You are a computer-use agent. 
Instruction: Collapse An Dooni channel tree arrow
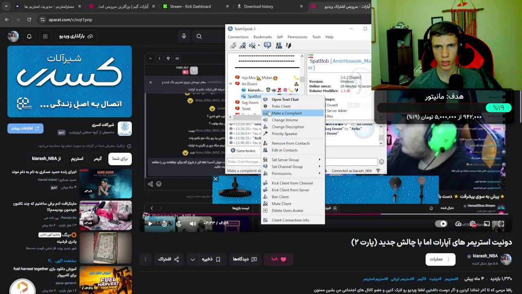click(x=231, y=84)
